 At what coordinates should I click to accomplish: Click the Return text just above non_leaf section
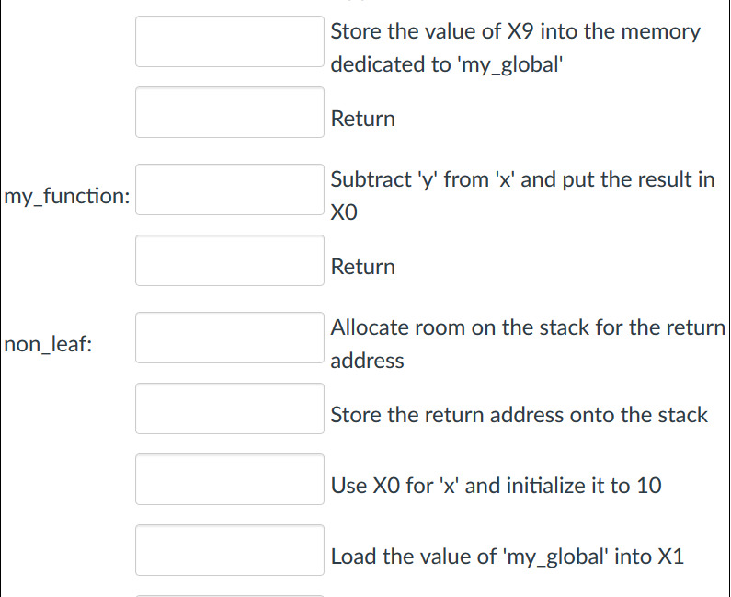[x=362, y=267]
